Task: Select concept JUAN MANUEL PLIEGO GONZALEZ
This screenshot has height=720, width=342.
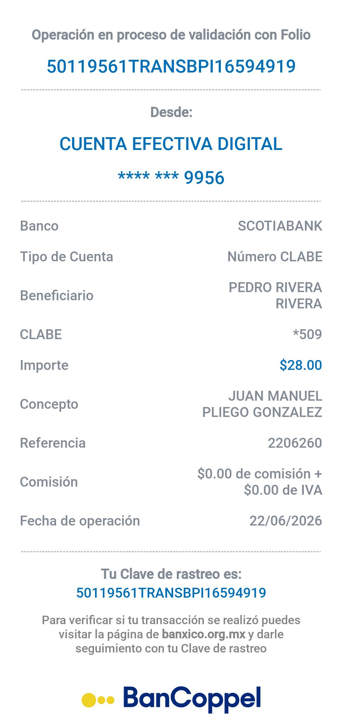Action: (x=262, y=404)
